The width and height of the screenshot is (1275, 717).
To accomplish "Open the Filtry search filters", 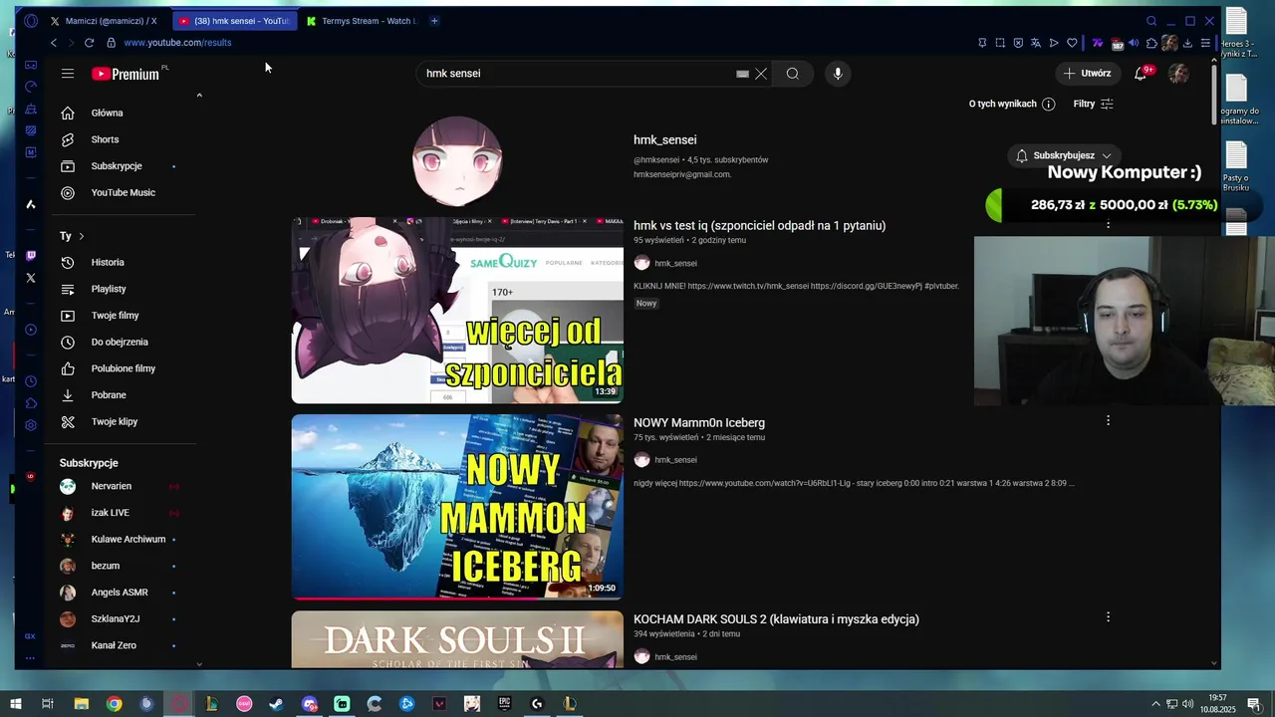I will click(1093, 104).
